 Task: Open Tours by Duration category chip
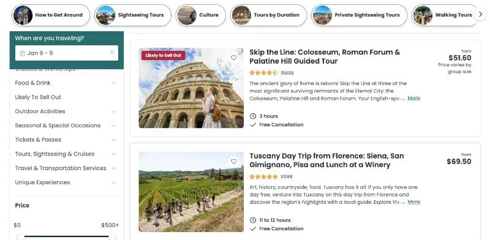(x=269, y=15)
